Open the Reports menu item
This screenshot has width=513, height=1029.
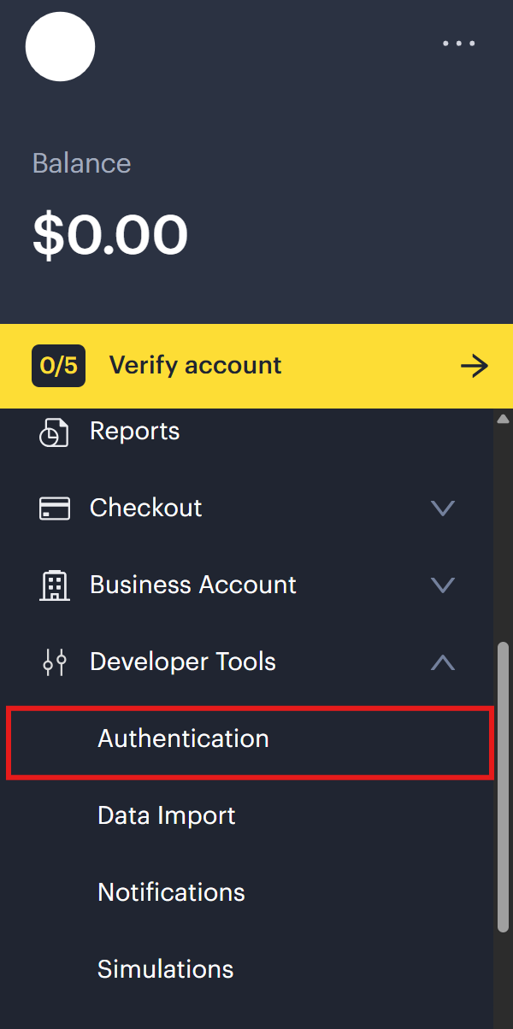[x=134, y=431]
